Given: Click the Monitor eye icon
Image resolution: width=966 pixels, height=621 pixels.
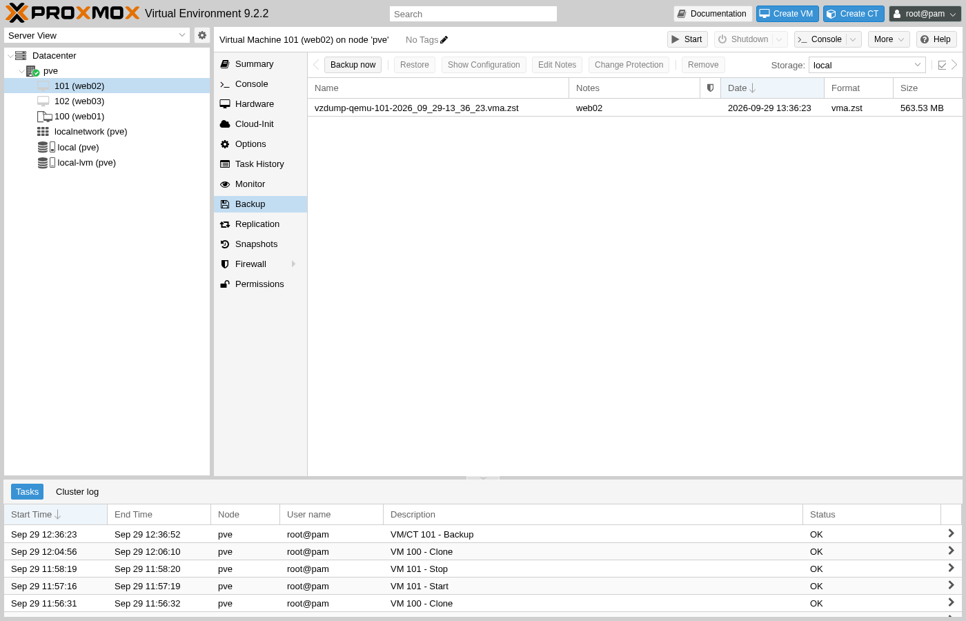Looking at the screenshot, I should (x=225, y=184).
